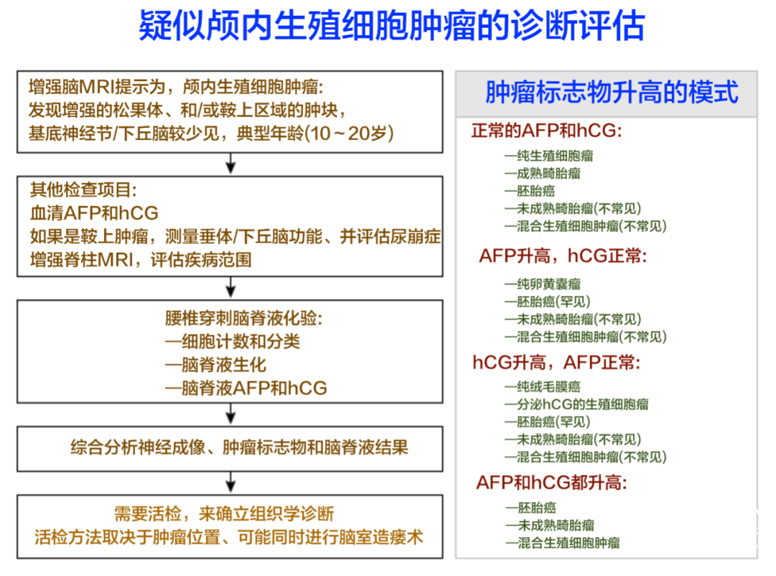Select the heading AFP和hCG都升高:

point(551,483)
